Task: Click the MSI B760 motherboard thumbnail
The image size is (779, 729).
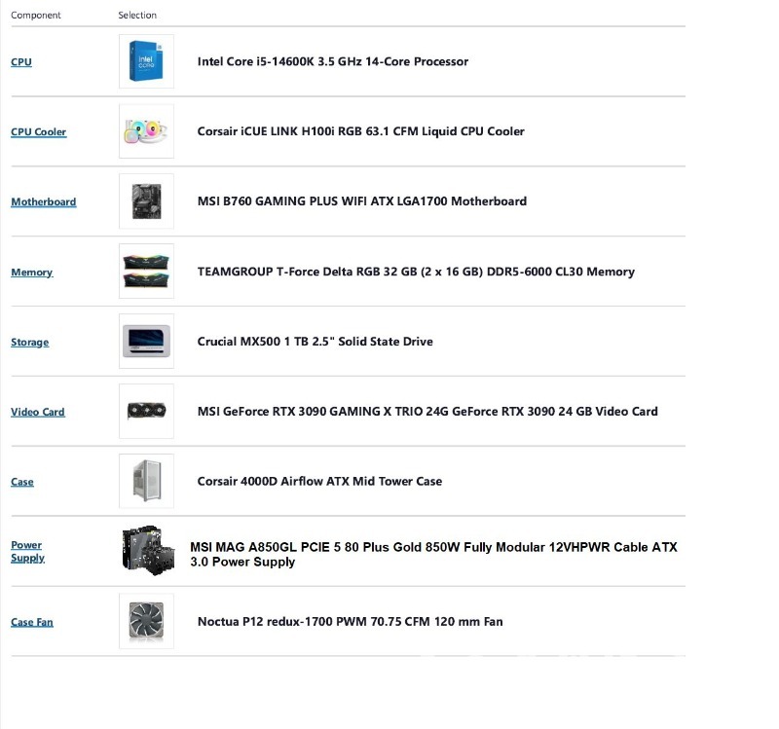Action: 146,201
